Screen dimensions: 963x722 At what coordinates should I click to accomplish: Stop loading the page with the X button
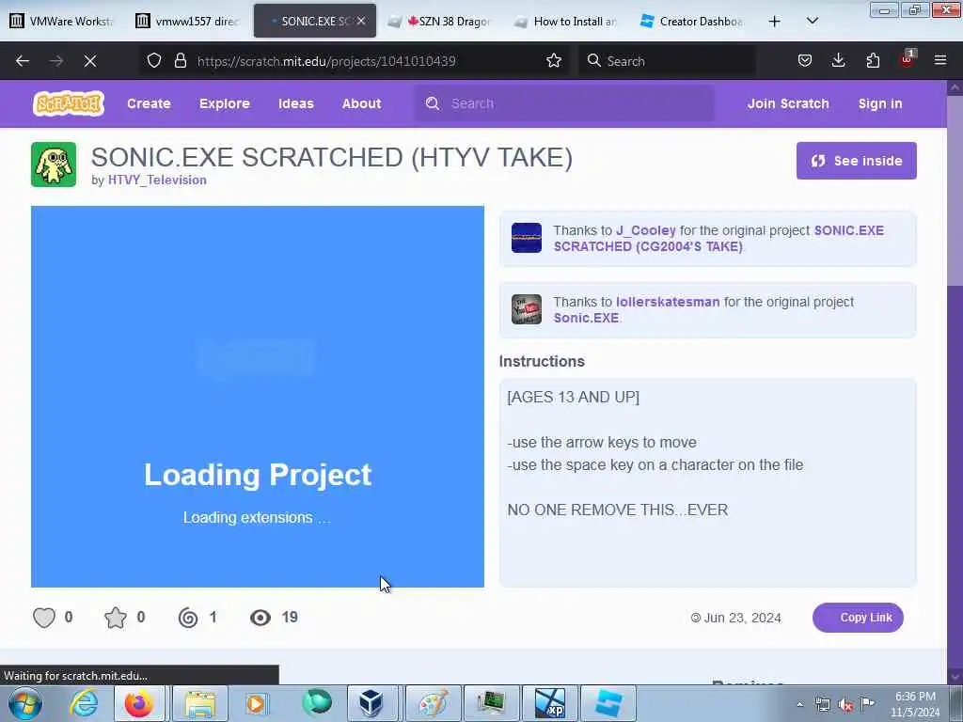pyautogui.click(x=90, y=61)
